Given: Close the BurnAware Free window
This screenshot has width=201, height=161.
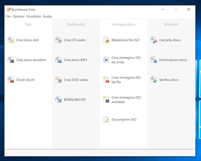Looking at the screenshot, I should (x=189, y=9).
